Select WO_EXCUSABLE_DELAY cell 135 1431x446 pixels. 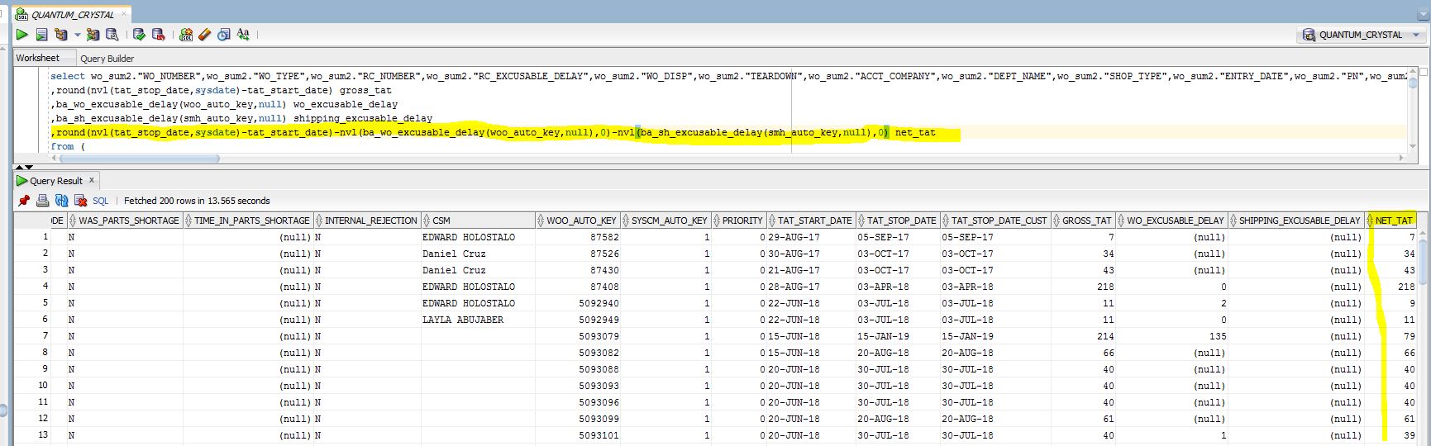pyautogui.click(x=1171, y=336)
